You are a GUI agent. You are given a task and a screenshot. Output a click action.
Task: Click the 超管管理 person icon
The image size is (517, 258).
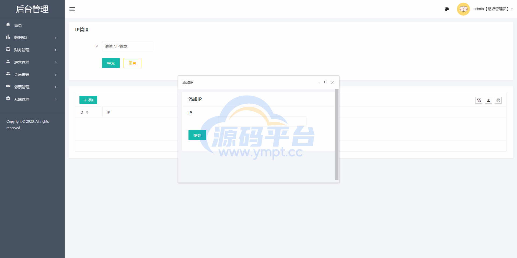tap(8, 61)
